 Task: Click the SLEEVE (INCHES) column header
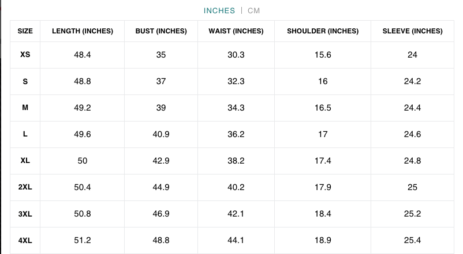click(x=412, y=31)
